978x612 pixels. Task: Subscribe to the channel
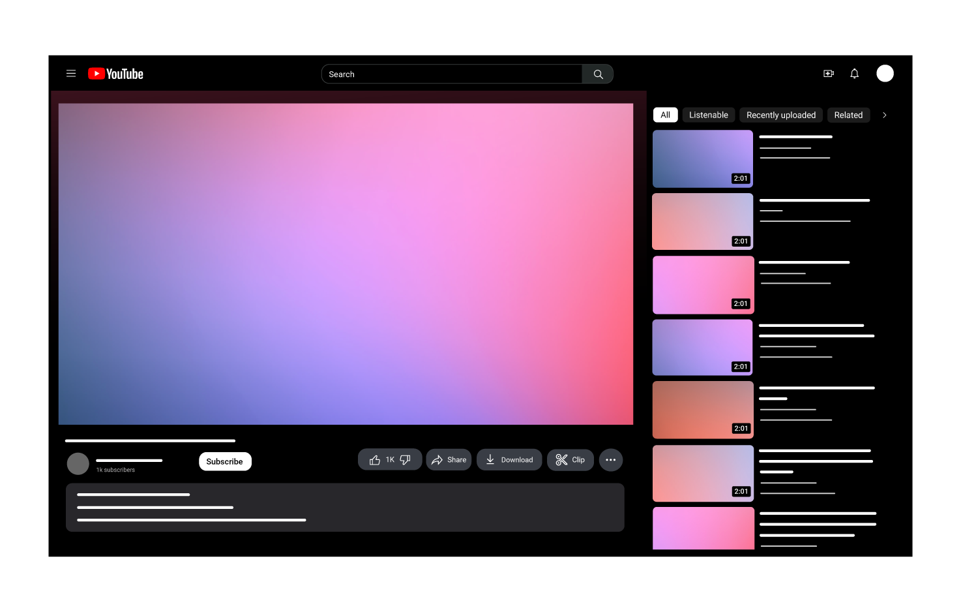pyautogui.click(x=224, y=461)
